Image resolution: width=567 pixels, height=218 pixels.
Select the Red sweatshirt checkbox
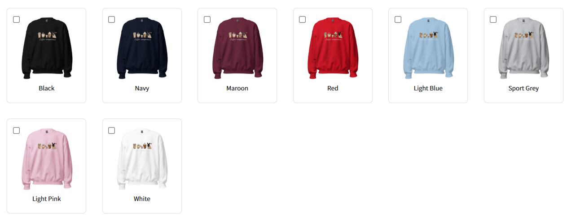(302, 20)
